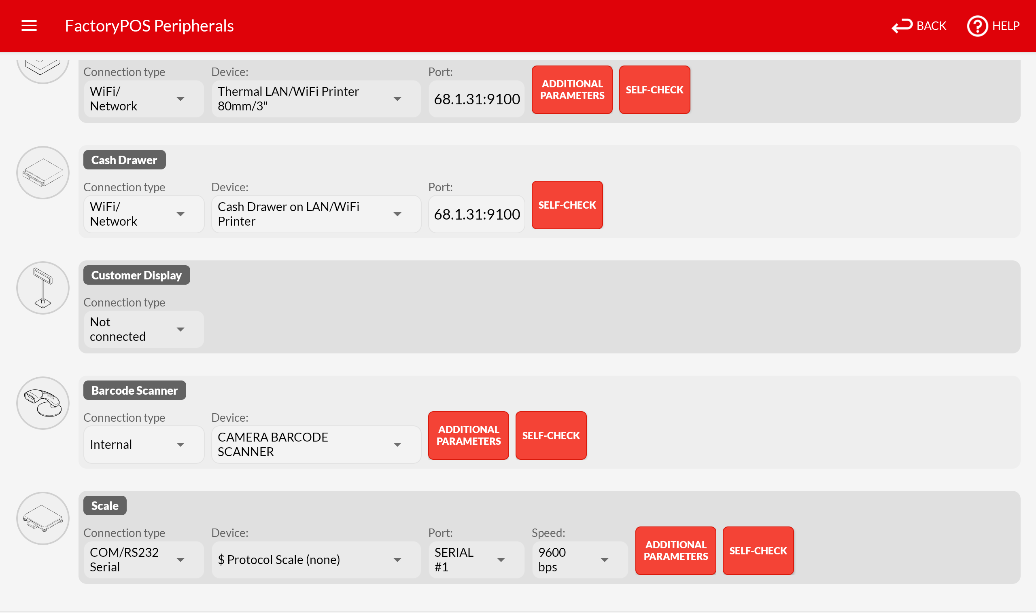Image resolution: width=1036 pixels, height=613 pixels.
Task: Open the CAMERA BARCODE SCANNER device dropdown
Action: [316, 444]
